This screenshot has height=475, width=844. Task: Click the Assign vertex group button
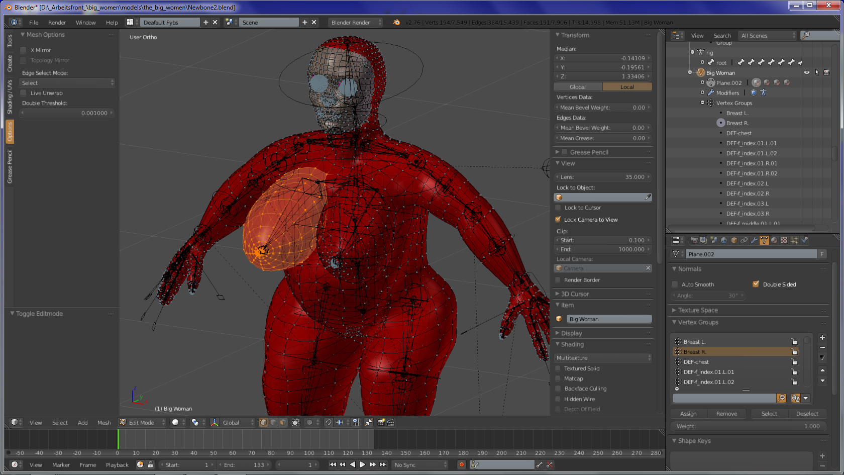click(688, 413)
